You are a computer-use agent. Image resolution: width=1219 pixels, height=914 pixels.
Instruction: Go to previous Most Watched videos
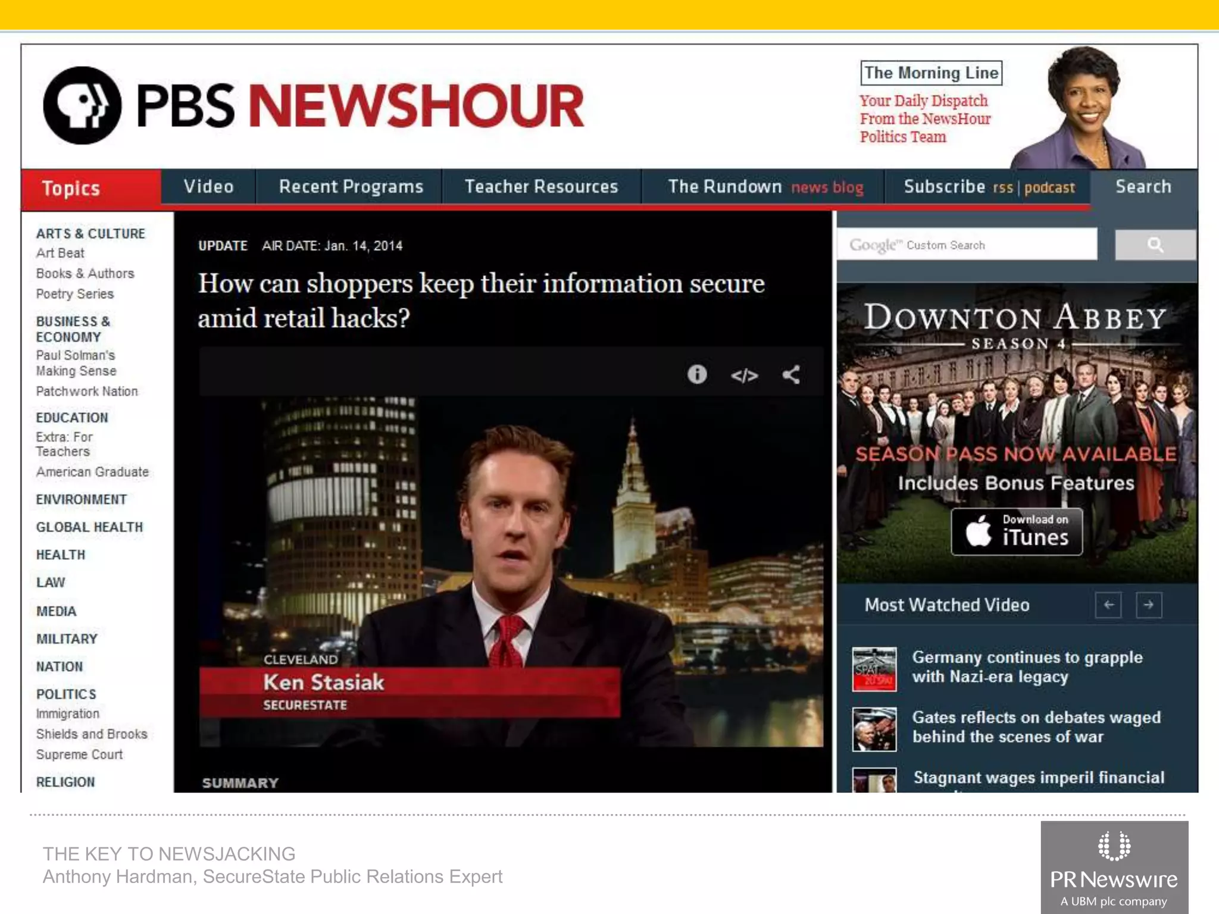click(x=1108, y=605)
